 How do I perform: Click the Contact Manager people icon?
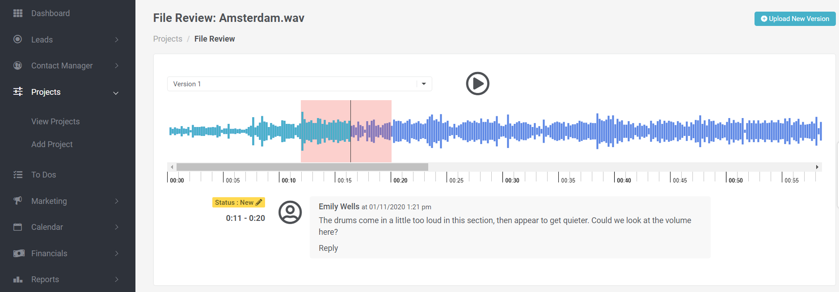coord(18,66)
